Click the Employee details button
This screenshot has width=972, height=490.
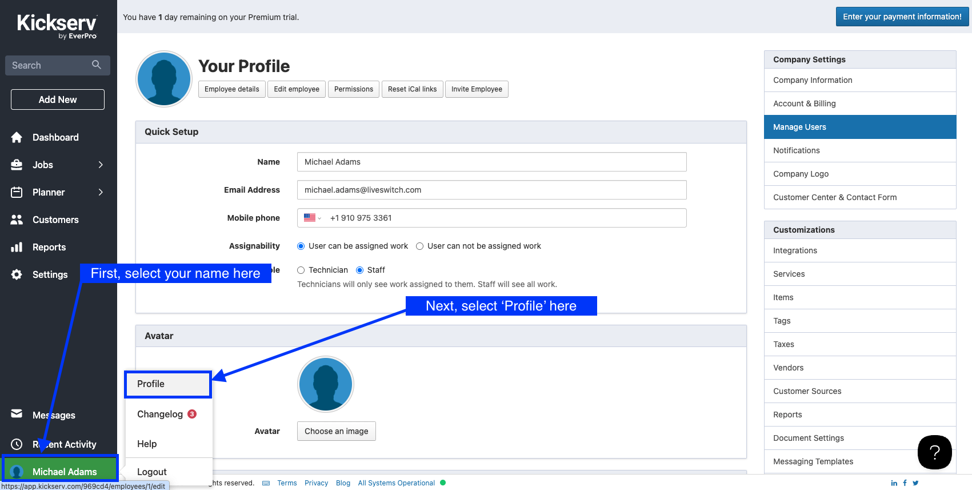pyautogui.click(x=232, y=89)
